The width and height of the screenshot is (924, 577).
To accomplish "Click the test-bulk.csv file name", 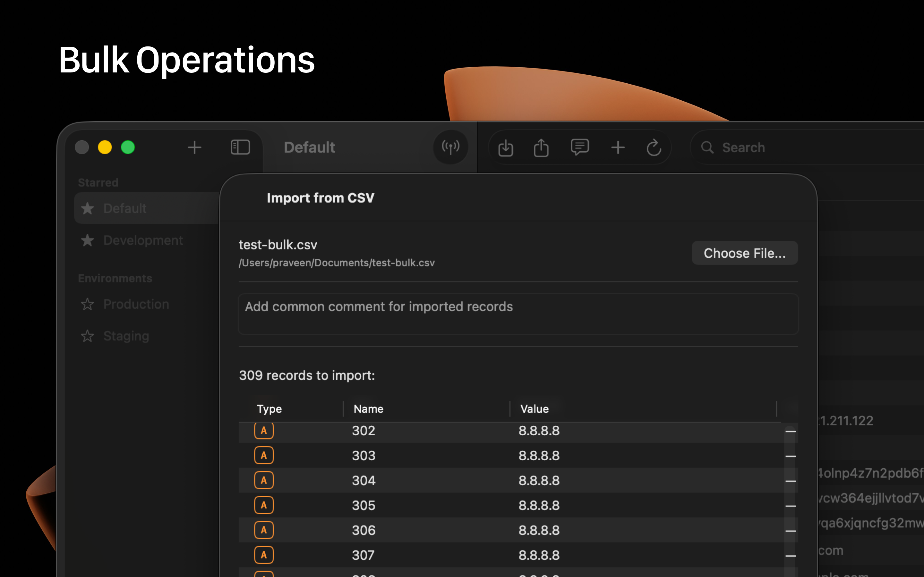I will 278,245.
